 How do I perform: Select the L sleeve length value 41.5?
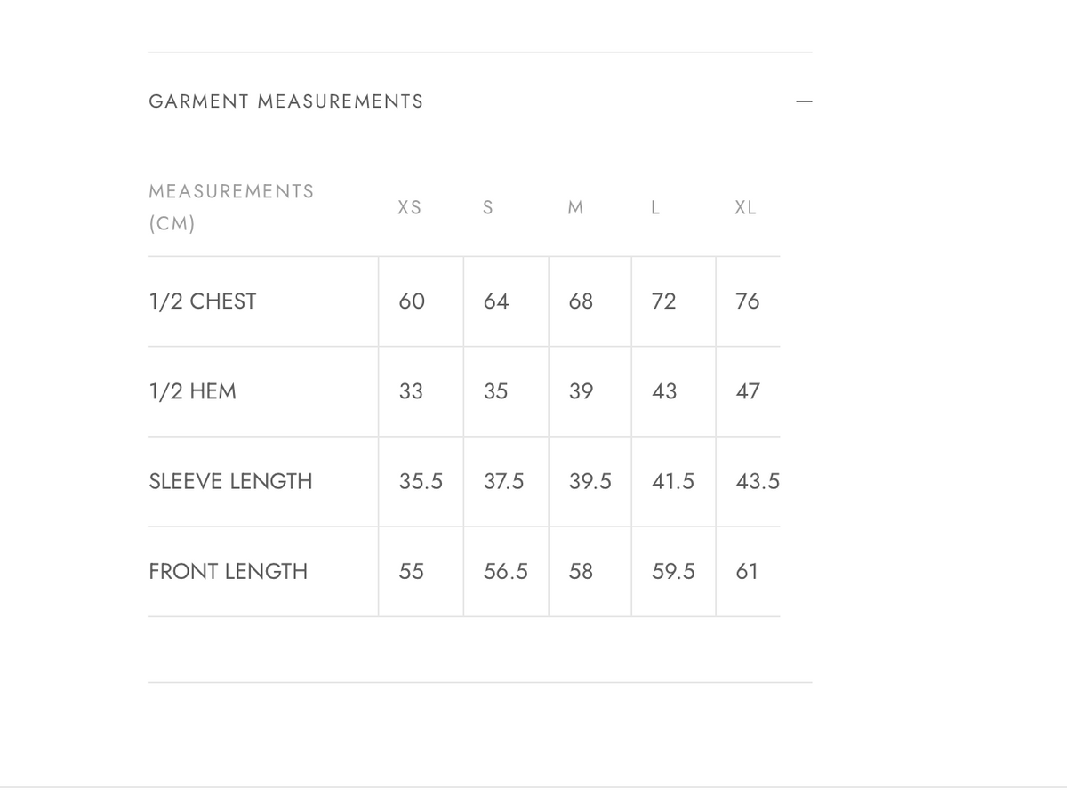(x=673, y=481)
